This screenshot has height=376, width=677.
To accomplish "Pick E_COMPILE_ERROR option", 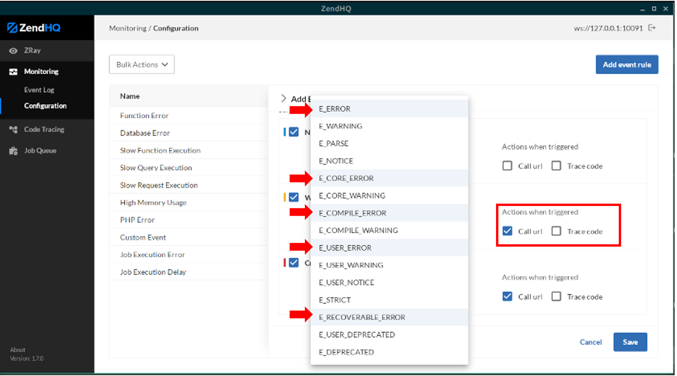I will (389, 213).
